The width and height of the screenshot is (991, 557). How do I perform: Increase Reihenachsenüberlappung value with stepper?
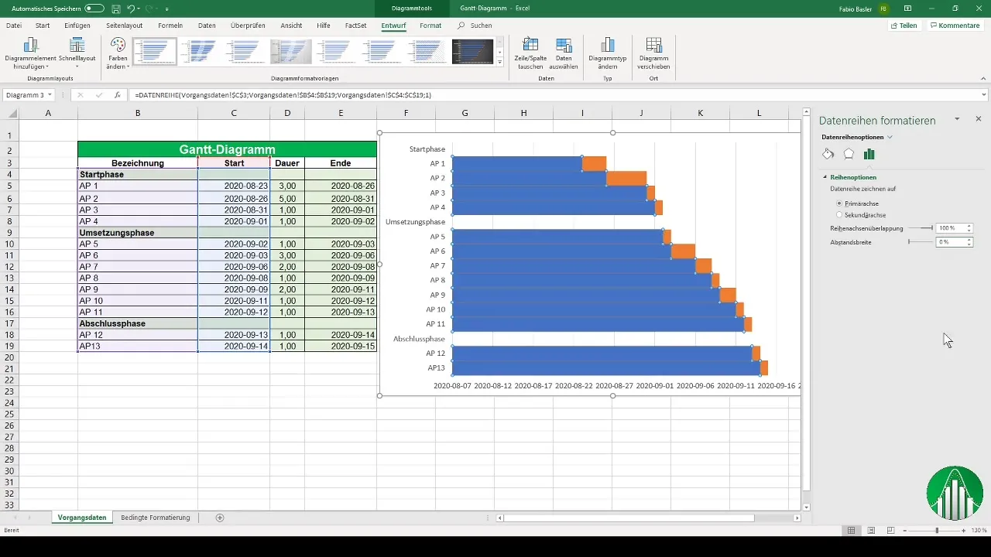pyautogui.click(x=969, y=226)
